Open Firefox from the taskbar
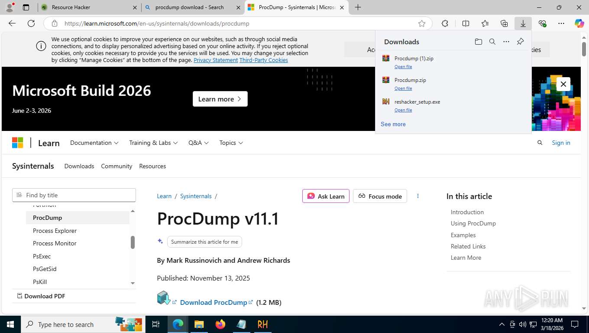This screenshot has width=589, height=333. pos(220,324)
